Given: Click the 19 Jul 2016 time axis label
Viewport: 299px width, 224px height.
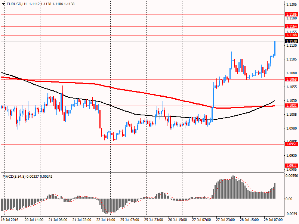Looking at the screenshot, I should [10, 220].
